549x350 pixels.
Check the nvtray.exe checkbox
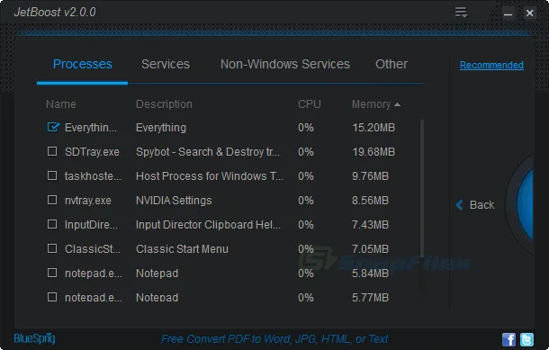52,200
